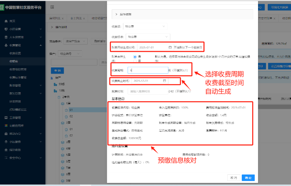Close the 业主列表 tab
Viewport: 291px width, 186px height.
pos(84,19)
